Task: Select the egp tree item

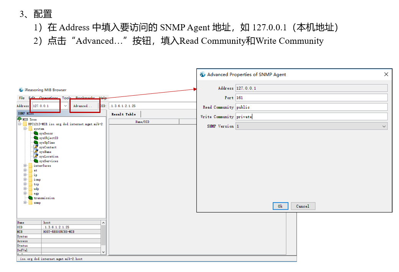Action: [x=36, y=194]
